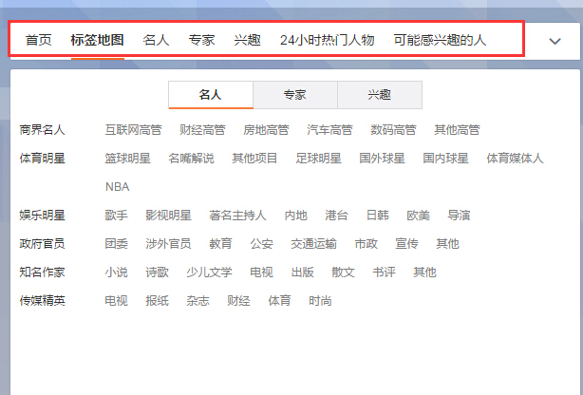Open 兴趣 in top navigation bar
The image size is (583, 395).
248,40
